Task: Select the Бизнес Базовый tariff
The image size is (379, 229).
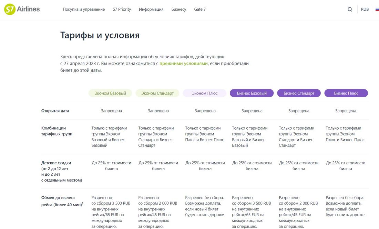Action: tap(252, 93)
